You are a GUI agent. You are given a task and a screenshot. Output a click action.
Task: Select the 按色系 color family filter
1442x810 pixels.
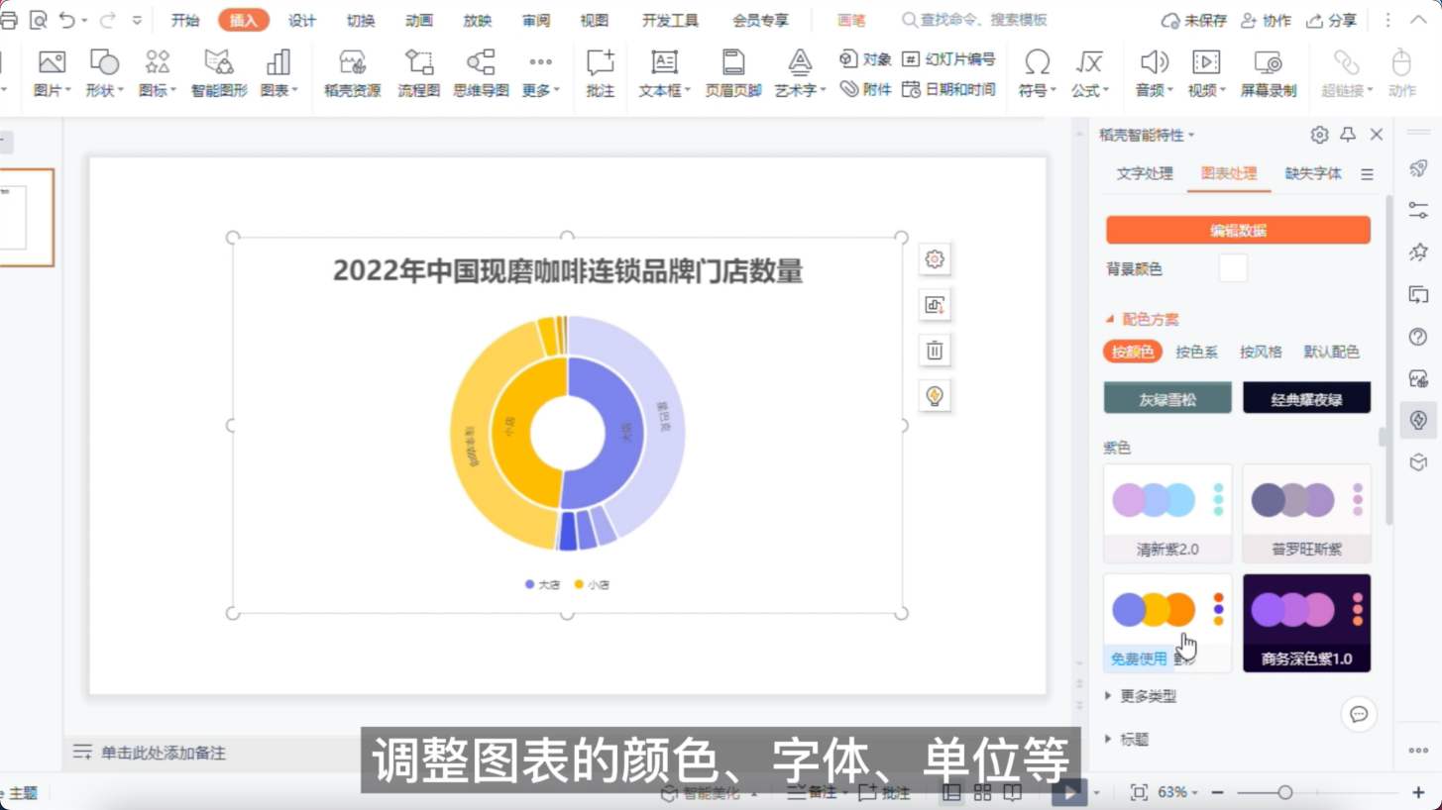(x=1196, y=352)
